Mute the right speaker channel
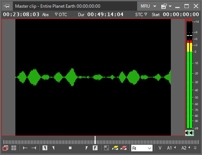The width and height of the screenshot is (202, 155). [x=192, y=133]
